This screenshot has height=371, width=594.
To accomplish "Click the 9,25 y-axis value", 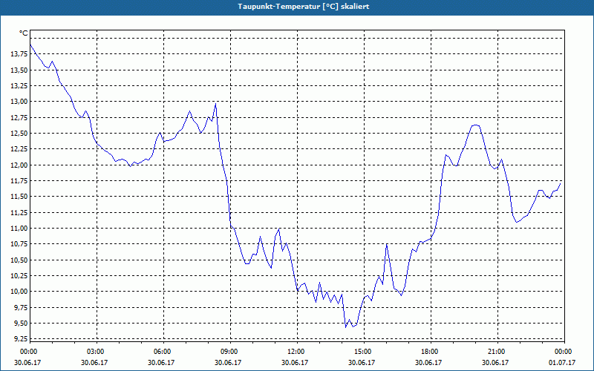I will 21,339.
